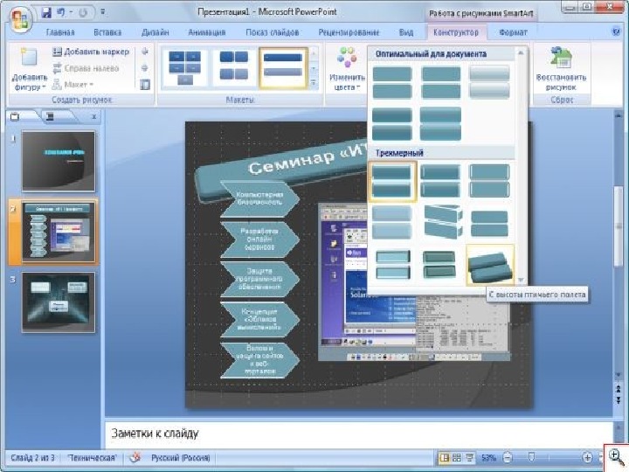The height and width of the screenshot is (472, 629).
Task: Demote selected shape level arrow
Action: [x=145, y=68]
